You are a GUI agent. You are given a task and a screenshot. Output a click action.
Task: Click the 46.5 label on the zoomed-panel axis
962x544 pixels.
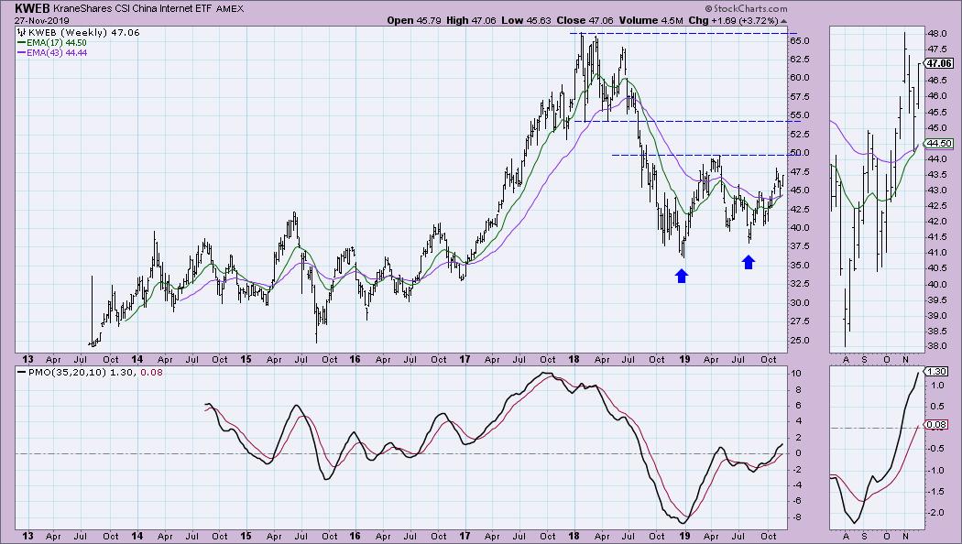(x=936, y=81)
